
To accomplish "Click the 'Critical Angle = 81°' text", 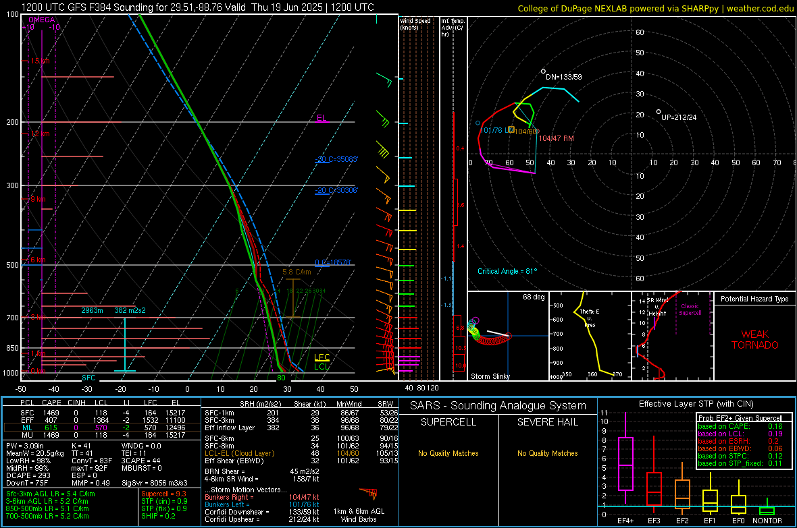I will 507,271.
